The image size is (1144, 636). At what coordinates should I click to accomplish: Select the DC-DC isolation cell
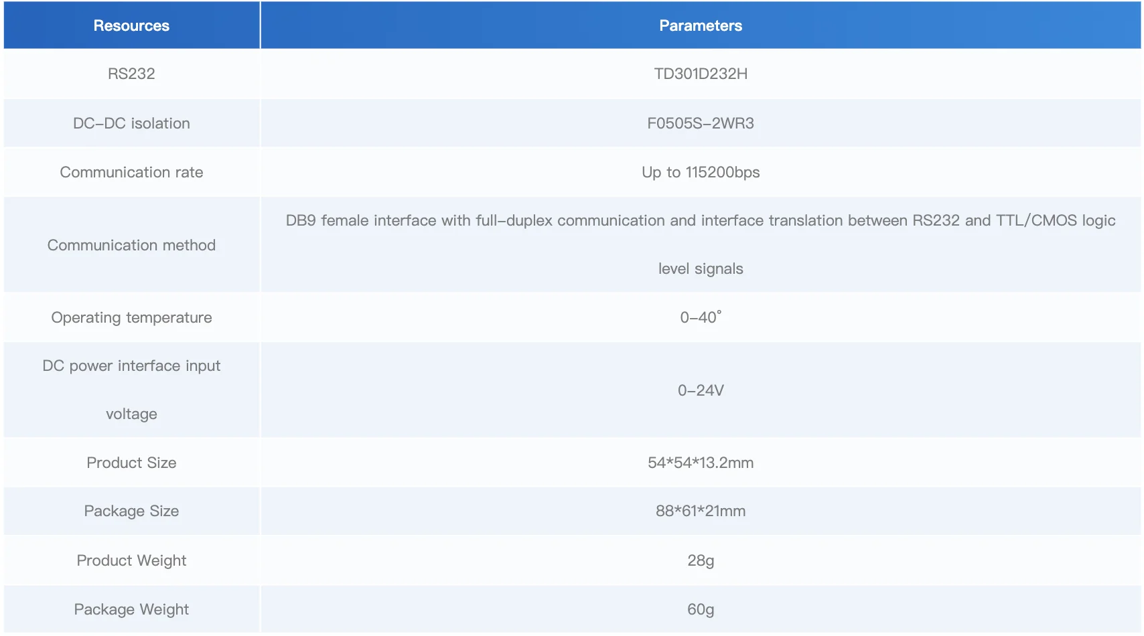131,123
